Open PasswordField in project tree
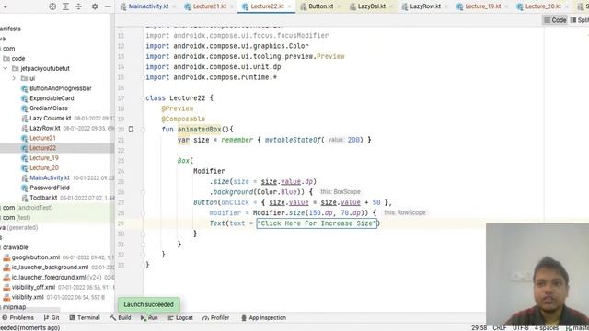 50,188
